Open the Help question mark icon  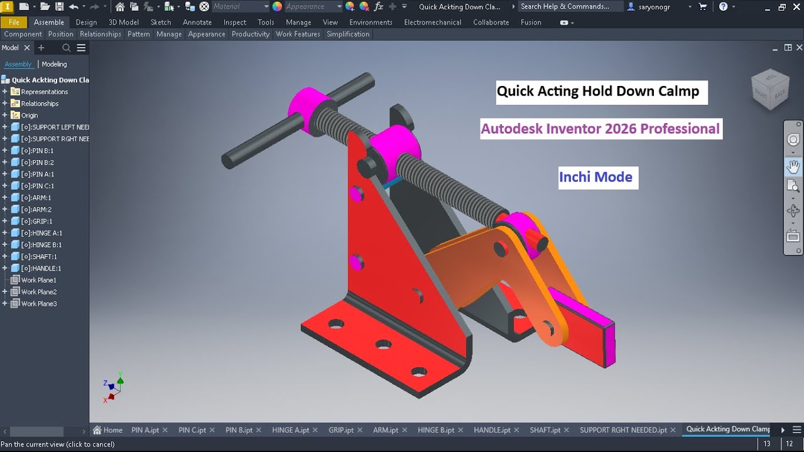coord(724,6)
